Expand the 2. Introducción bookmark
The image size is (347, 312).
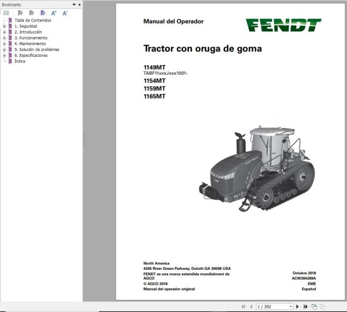(4, 32)
